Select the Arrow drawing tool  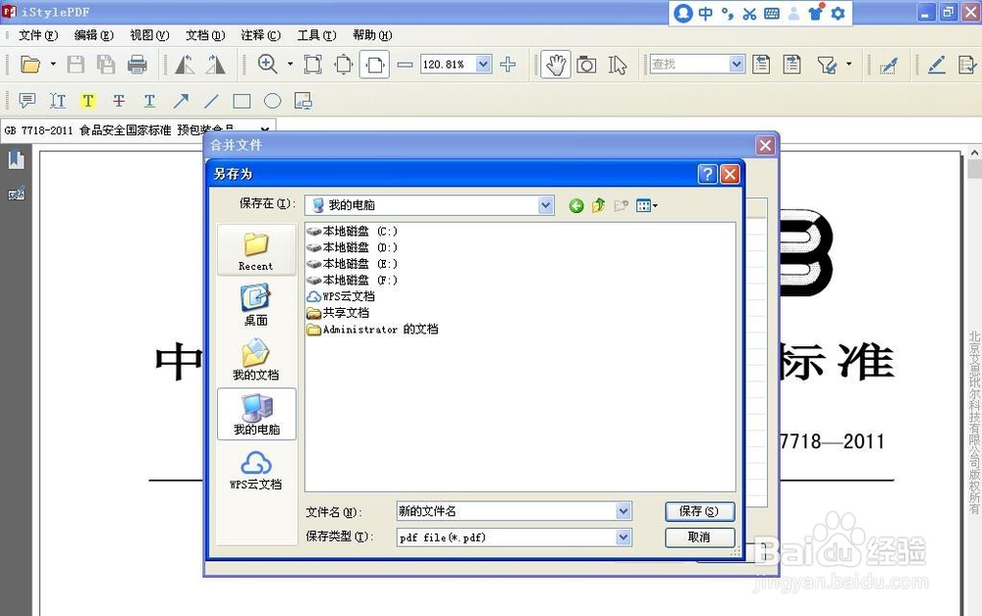pyautogui.click(x=181, y=101)
